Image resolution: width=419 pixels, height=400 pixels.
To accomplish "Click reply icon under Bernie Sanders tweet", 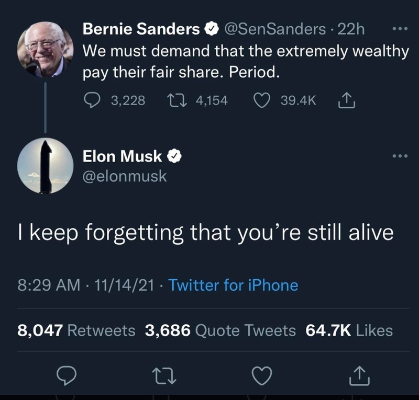I will pos(93,100).
